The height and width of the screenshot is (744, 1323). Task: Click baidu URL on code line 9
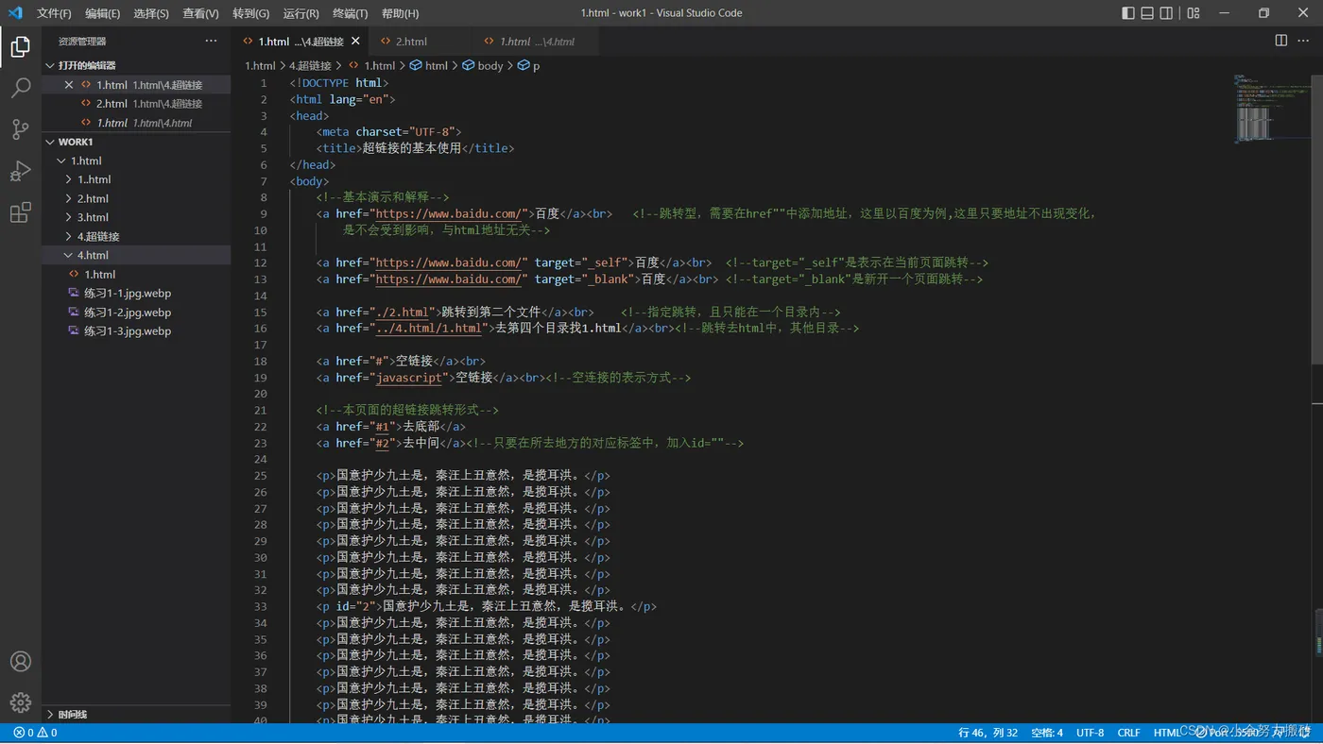pos(450,214)
